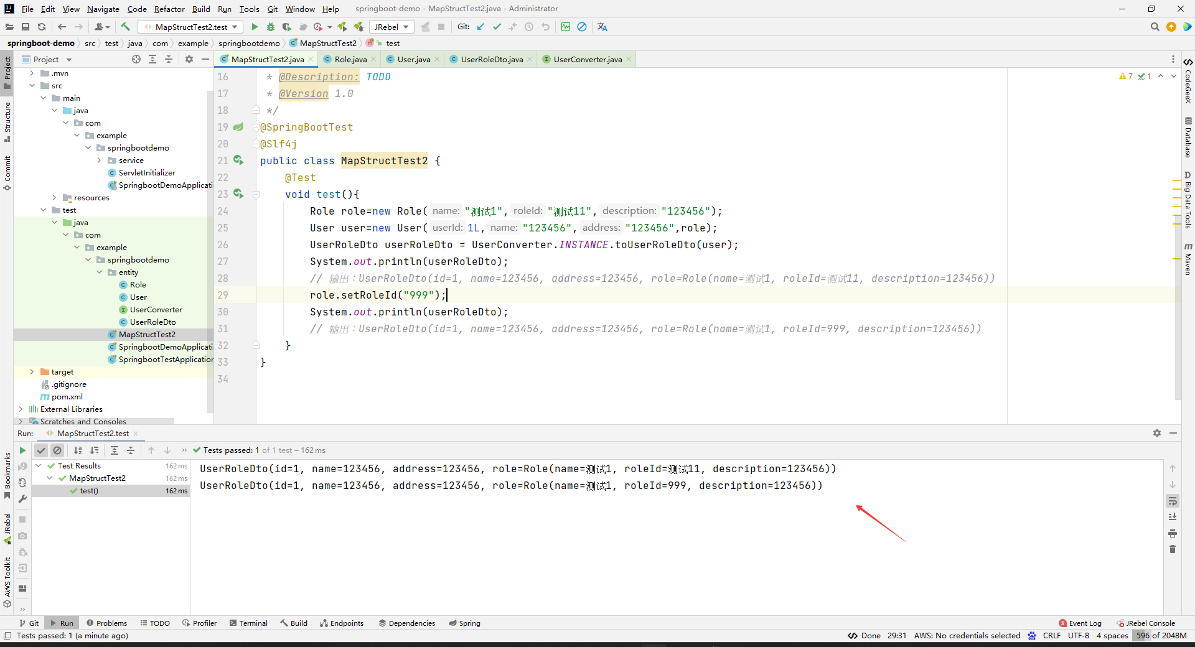Open the run configuration dropdown MapStructTest2.test
This screenshot has width=1195, height=647.
tap(190, 27)
